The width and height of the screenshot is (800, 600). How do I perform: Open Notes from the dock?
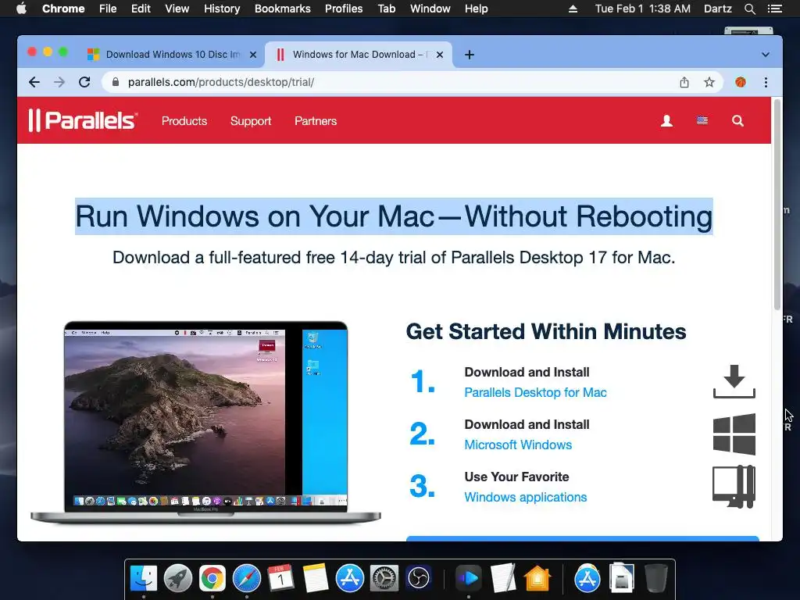pos(316,578)
